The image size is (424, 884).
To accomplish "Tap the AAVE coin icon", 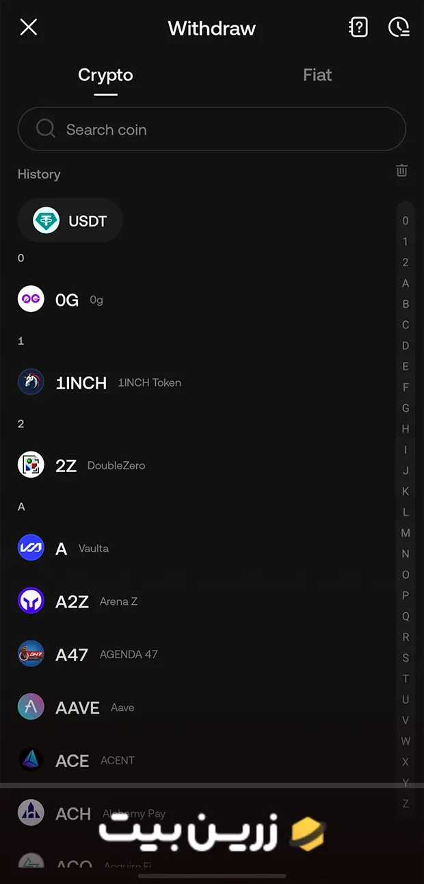I will [x=31, y=707].
